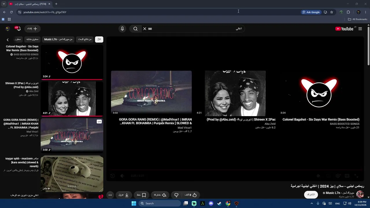Screen dimensions: 370x208
Task: Open the Music L7n channel name link
Action: tap(340, 193)
